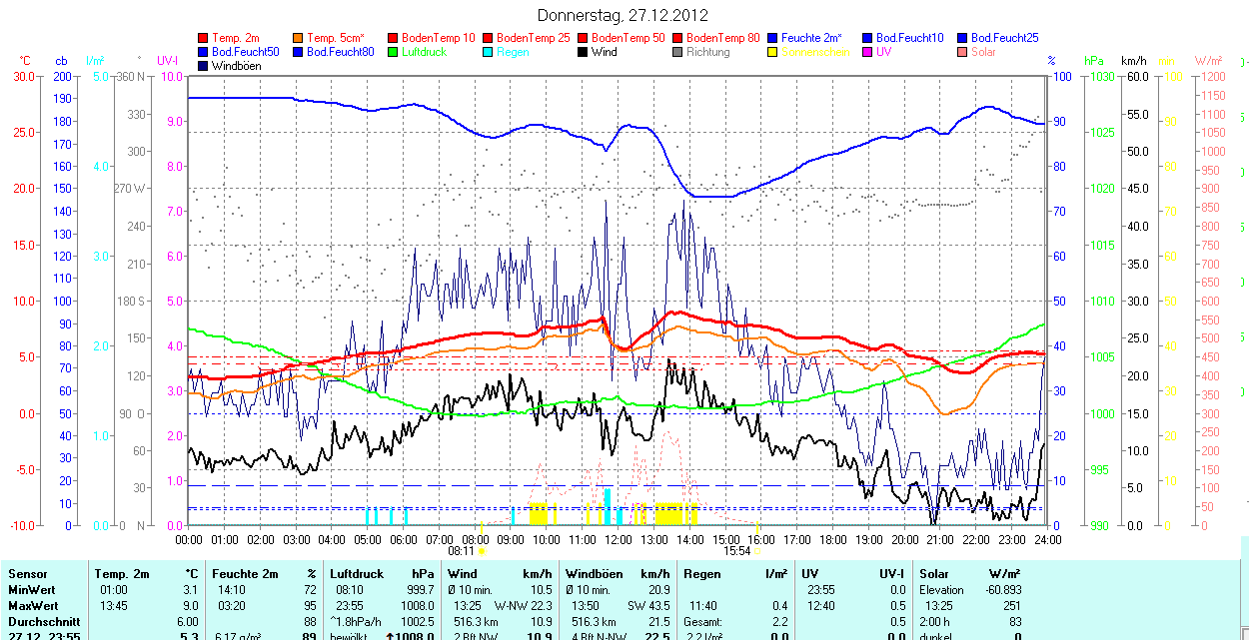Image resolution: width=1249 pixels, height=640 pixels.
Task: Click the chart title Donnerstag, 27.12.2012
Action: point(623,15)
